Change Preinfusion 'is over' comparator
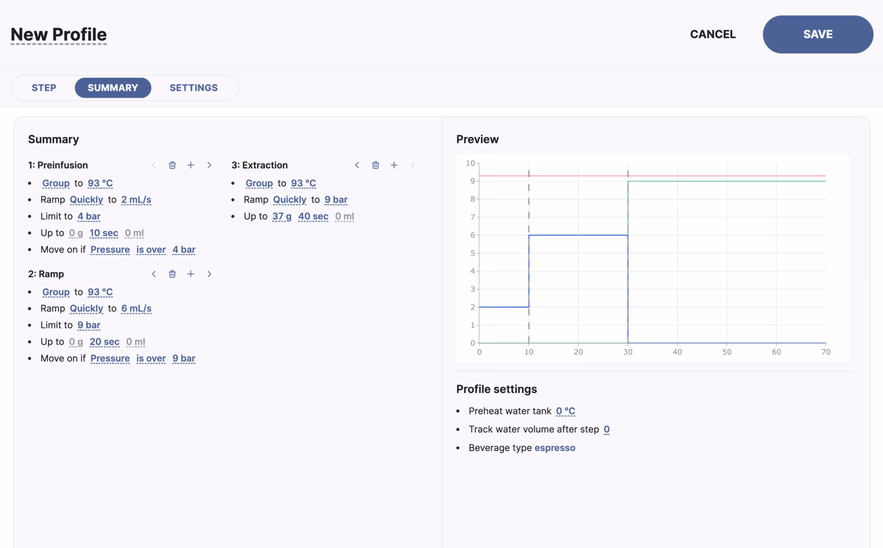Screen dimensions: 883x548 click(151, 249)
